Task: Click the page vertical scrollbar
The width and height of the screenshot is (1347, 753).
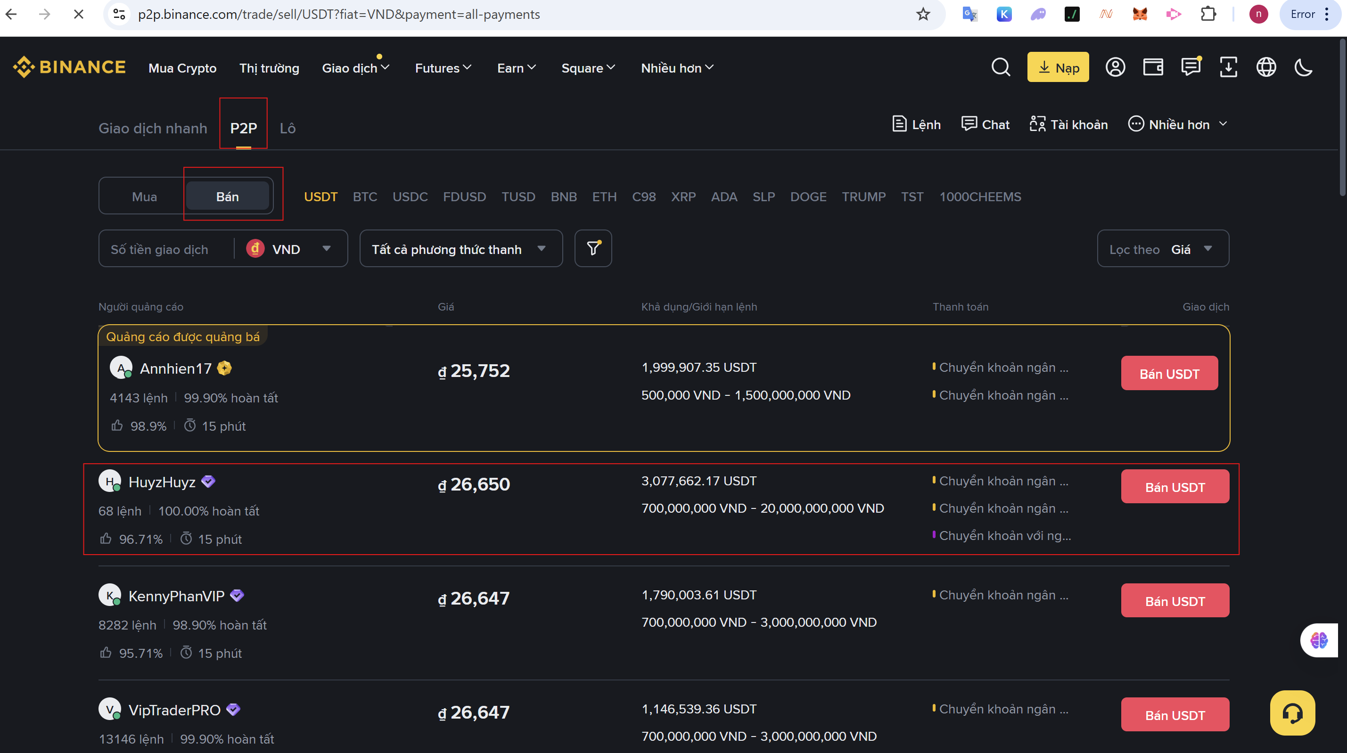Action: tap(1342, 118)
